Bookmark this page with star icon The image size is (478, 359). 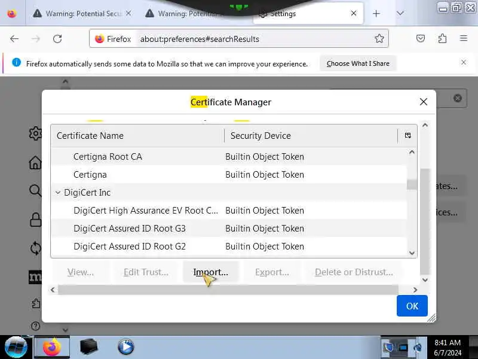click(x=379, y=38)
